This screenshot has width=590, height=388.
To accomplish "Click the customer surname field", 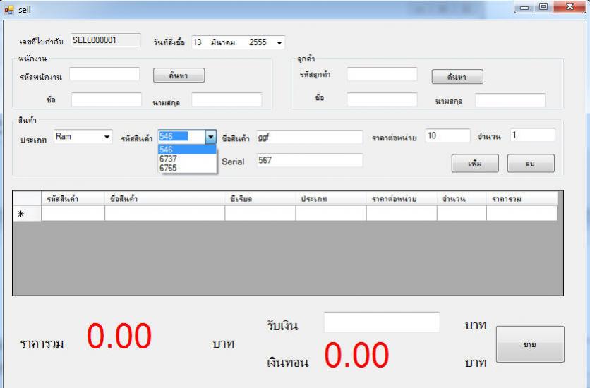I will (510, 100).
